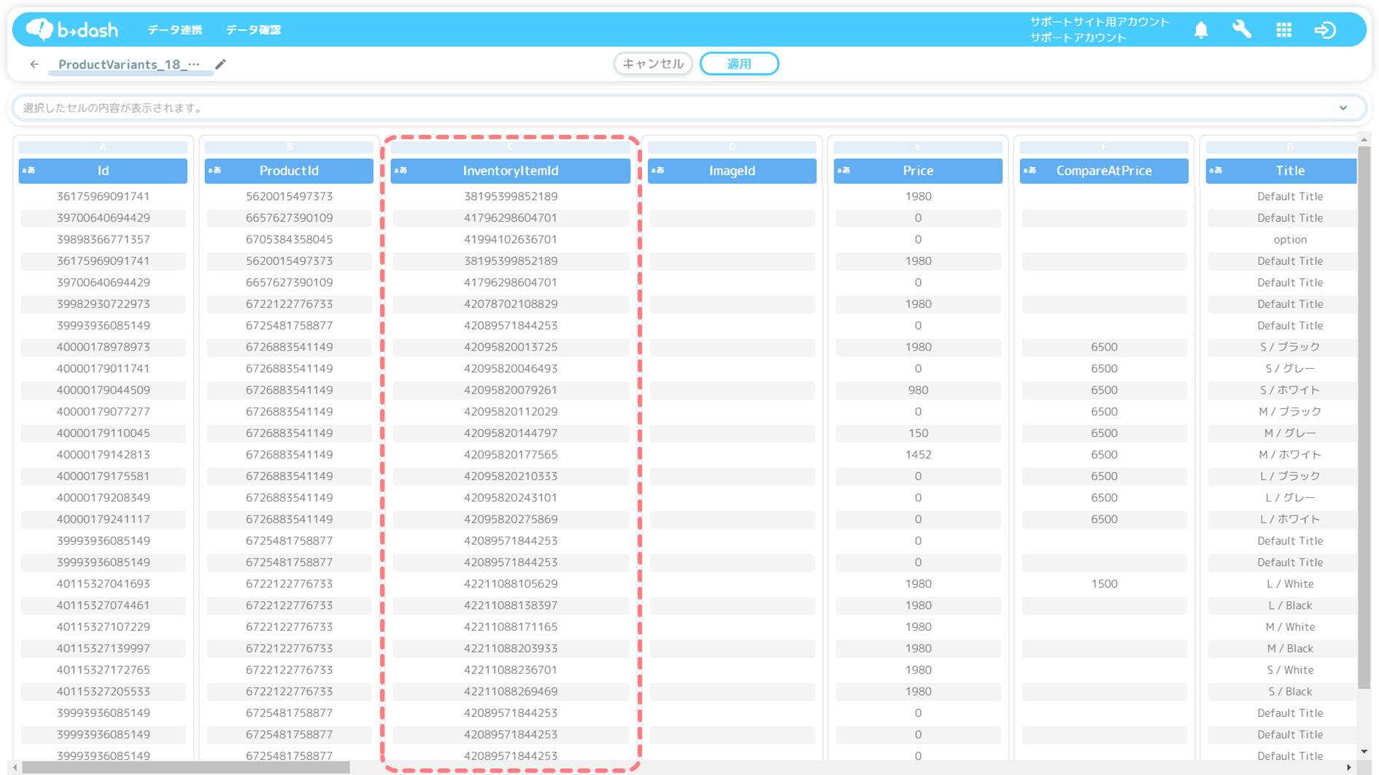
Task: Click the サポートサイト用アカウント account name
Action: (x=1100, y=22)
